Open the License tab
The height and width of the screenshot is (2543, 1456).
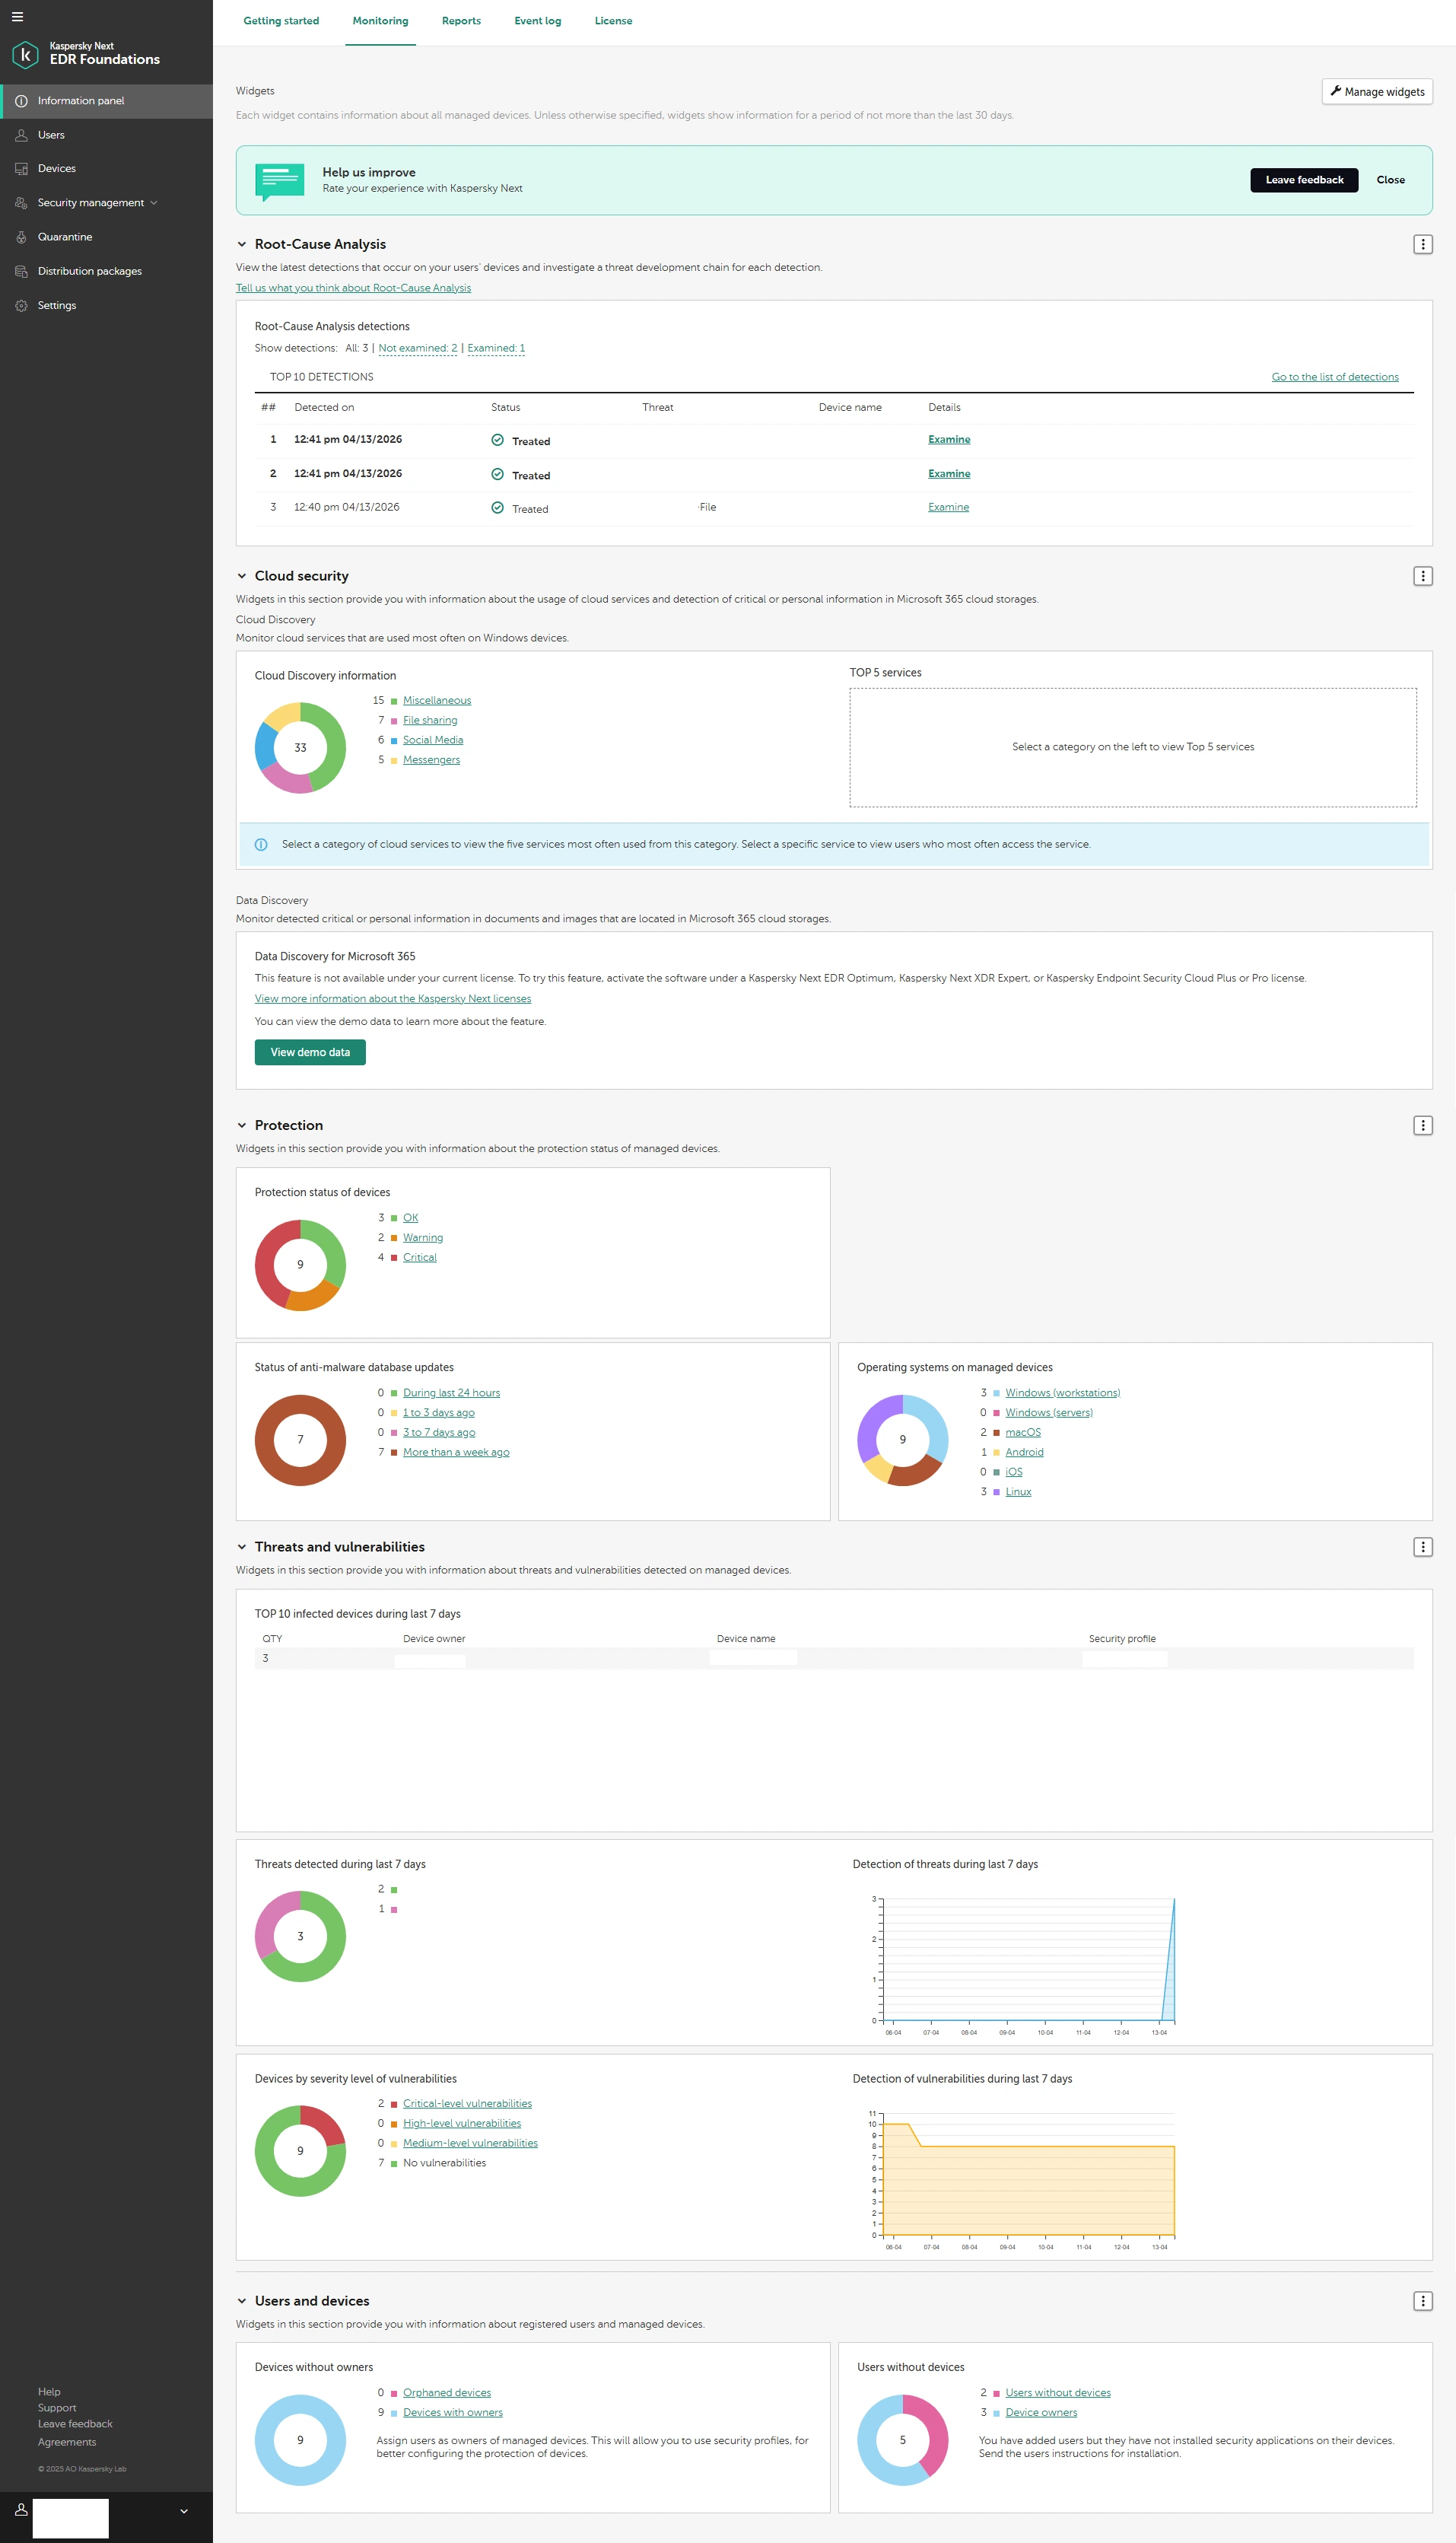click(613, 21)
